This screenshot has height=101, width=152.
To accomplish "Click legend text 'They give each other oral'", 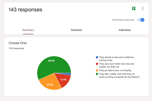I will tap(117, 65).
